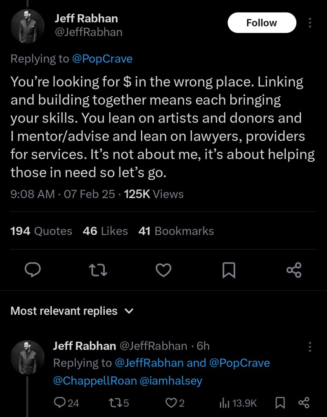View the reply's 13.9K views analytics
This screenshot has width=327, height=417.
point(238,403)
